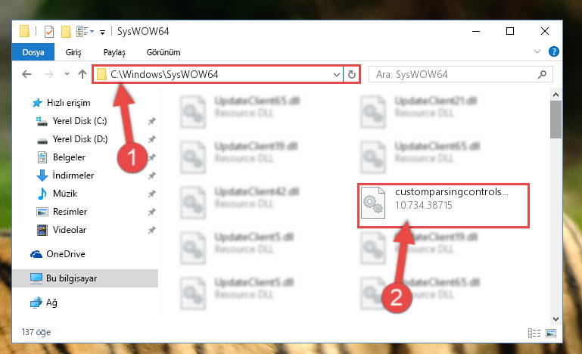
Task: Switch to details view icon in status bar
Action: point(534,333)
